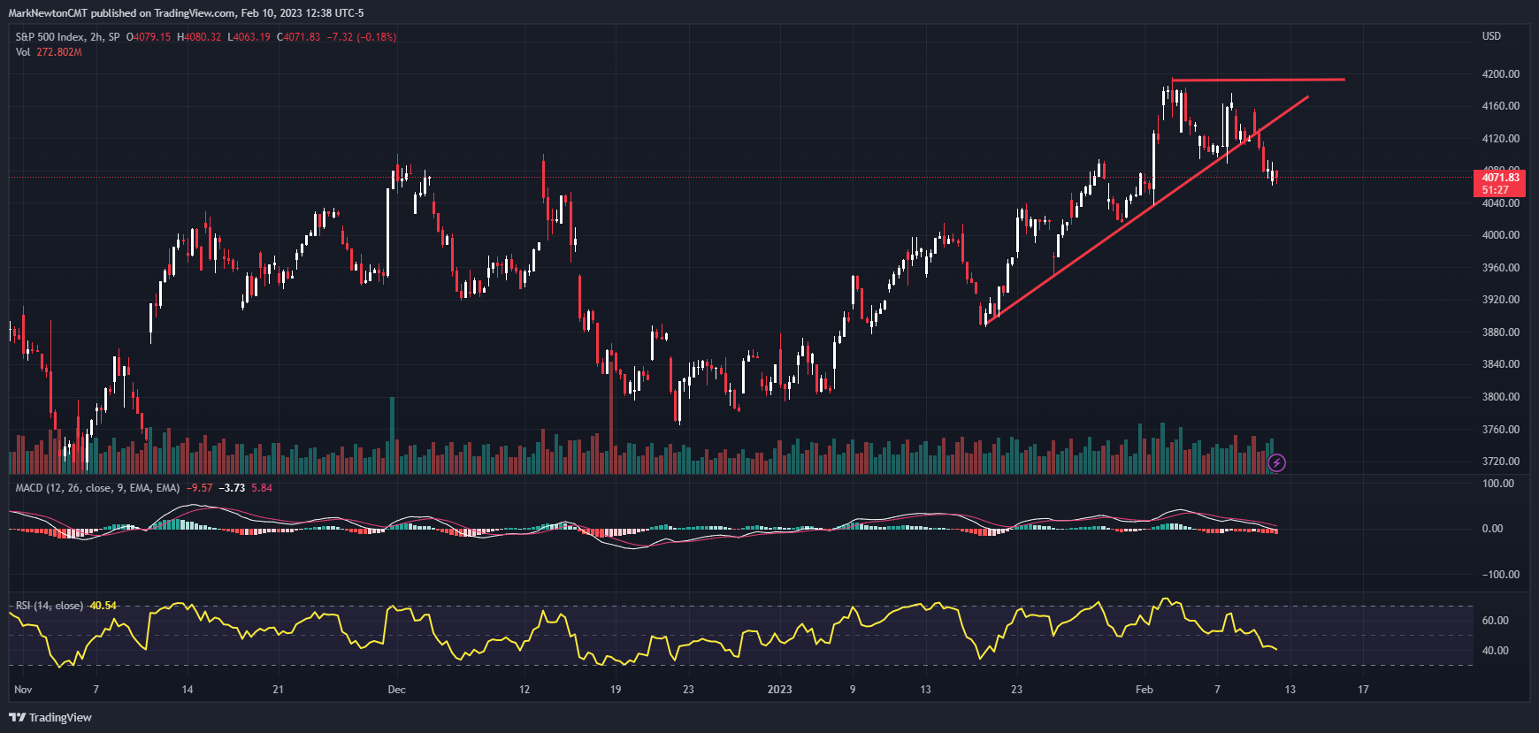
Task: Click the RSI value 40.54
Action: click(103, 606)
